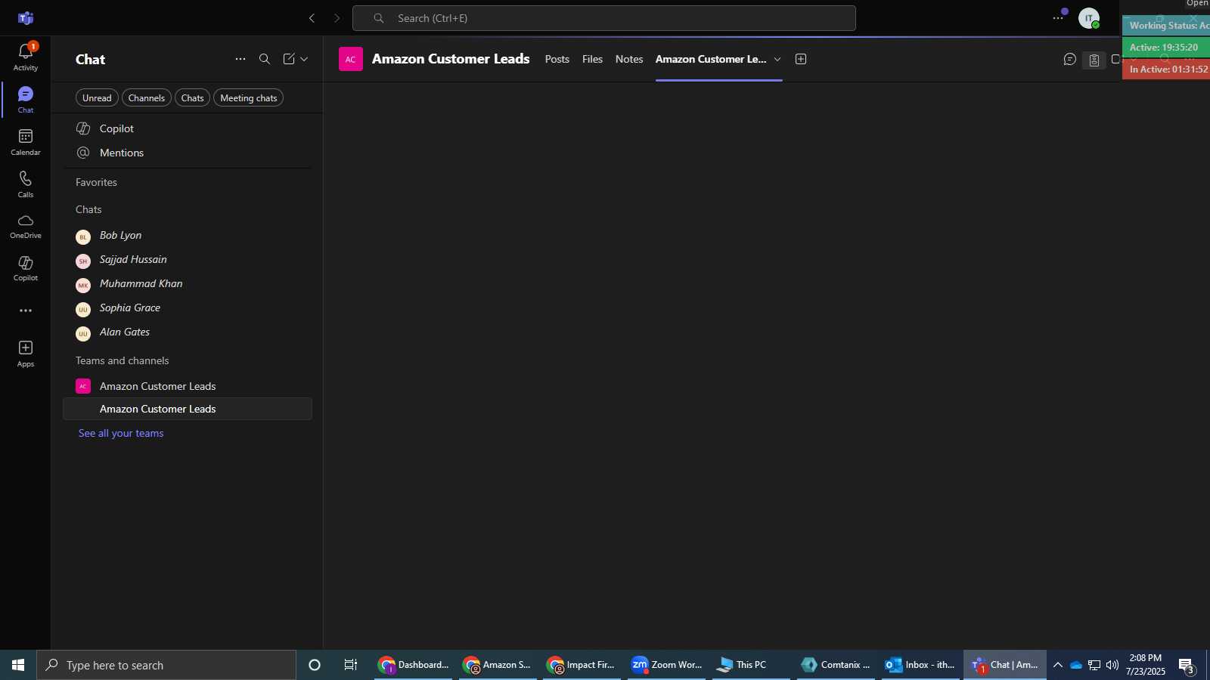The image size is (1210, 680).
Task: Open chat with Bob Lyon
Action: (x=188, y=236)
